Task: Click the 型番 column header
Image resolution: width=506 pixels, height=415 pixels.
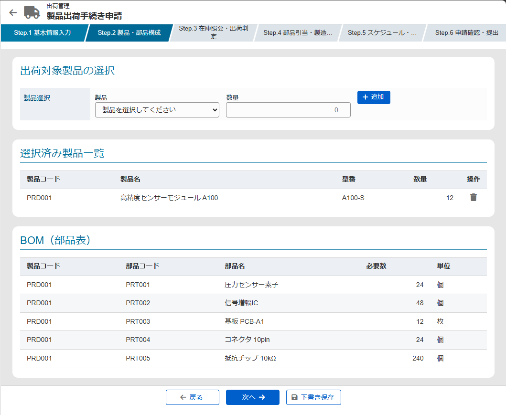Action: pyautogui.click(x=349, y=179)
